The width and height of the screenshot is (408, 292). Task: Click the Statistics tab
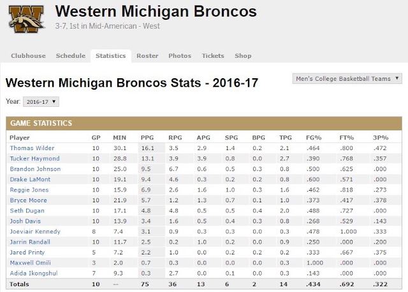click(110, 56)
